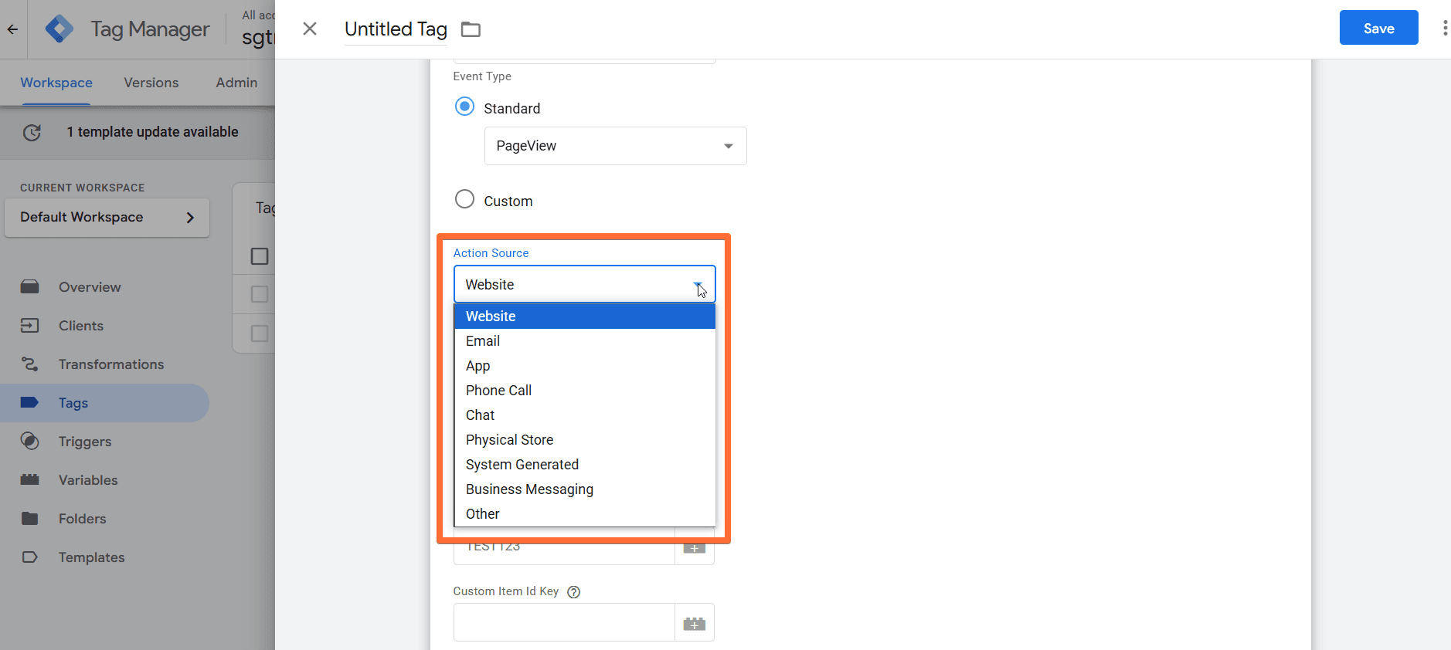Go to Clients in the sidebar
The width and height of the screenshot is (1451, 650).
pos(81,326)
